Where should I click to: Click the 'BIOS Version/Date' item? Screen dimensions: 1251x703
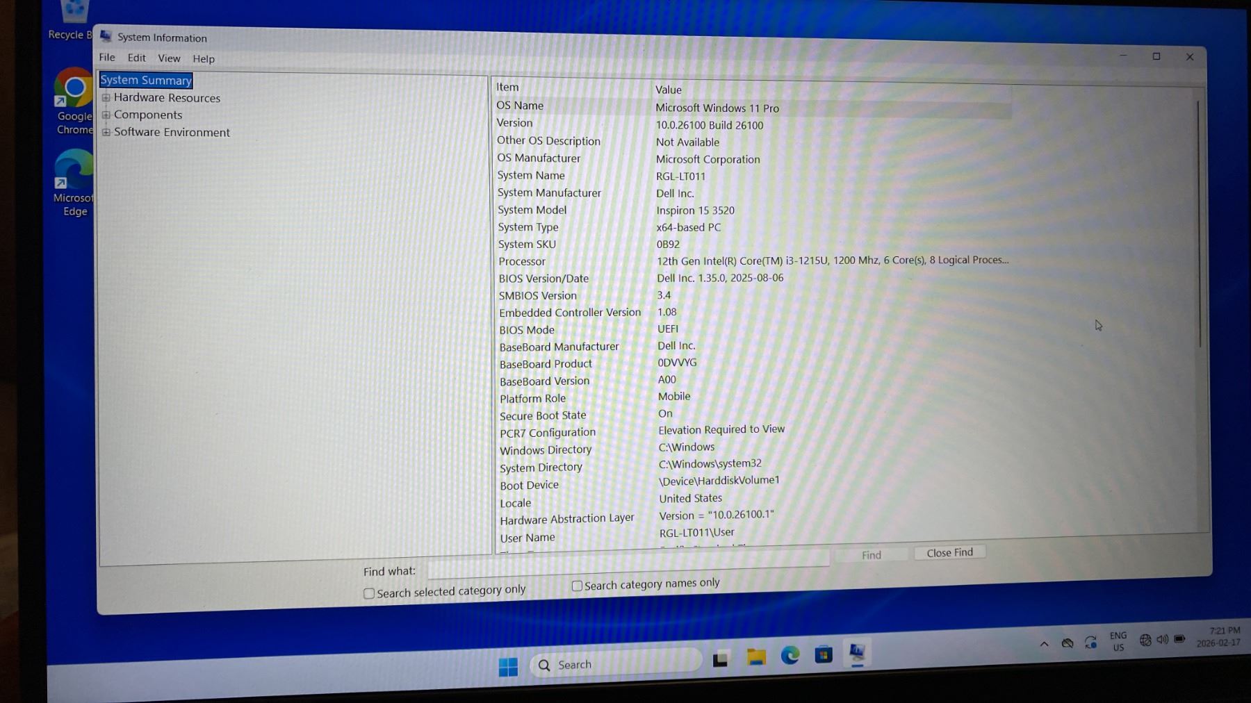pyautogui.click(x=543, y=279)
